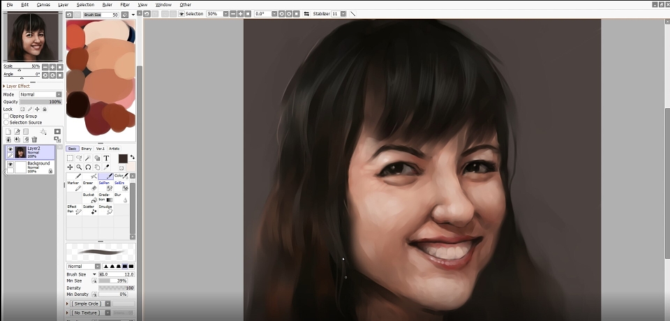The image size is (670, 321).
Task: Choose the Blur tool
Action: coord(121,197)
